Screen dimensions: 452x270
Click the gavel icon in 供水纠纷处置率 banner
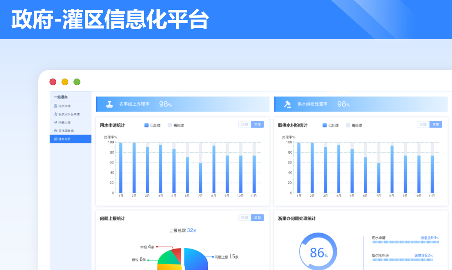(288, 104)
